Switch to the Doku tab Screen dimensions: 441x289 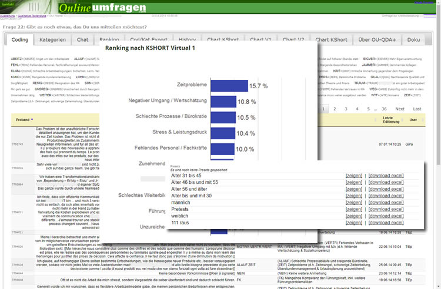[x=414, y=40]
